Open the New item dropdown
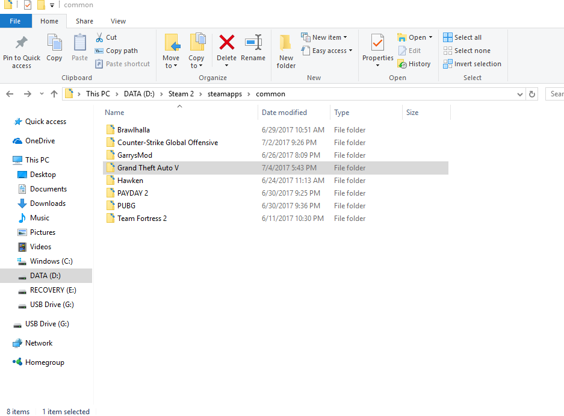The height and width of the screenshot is (416, 564). 324,37
